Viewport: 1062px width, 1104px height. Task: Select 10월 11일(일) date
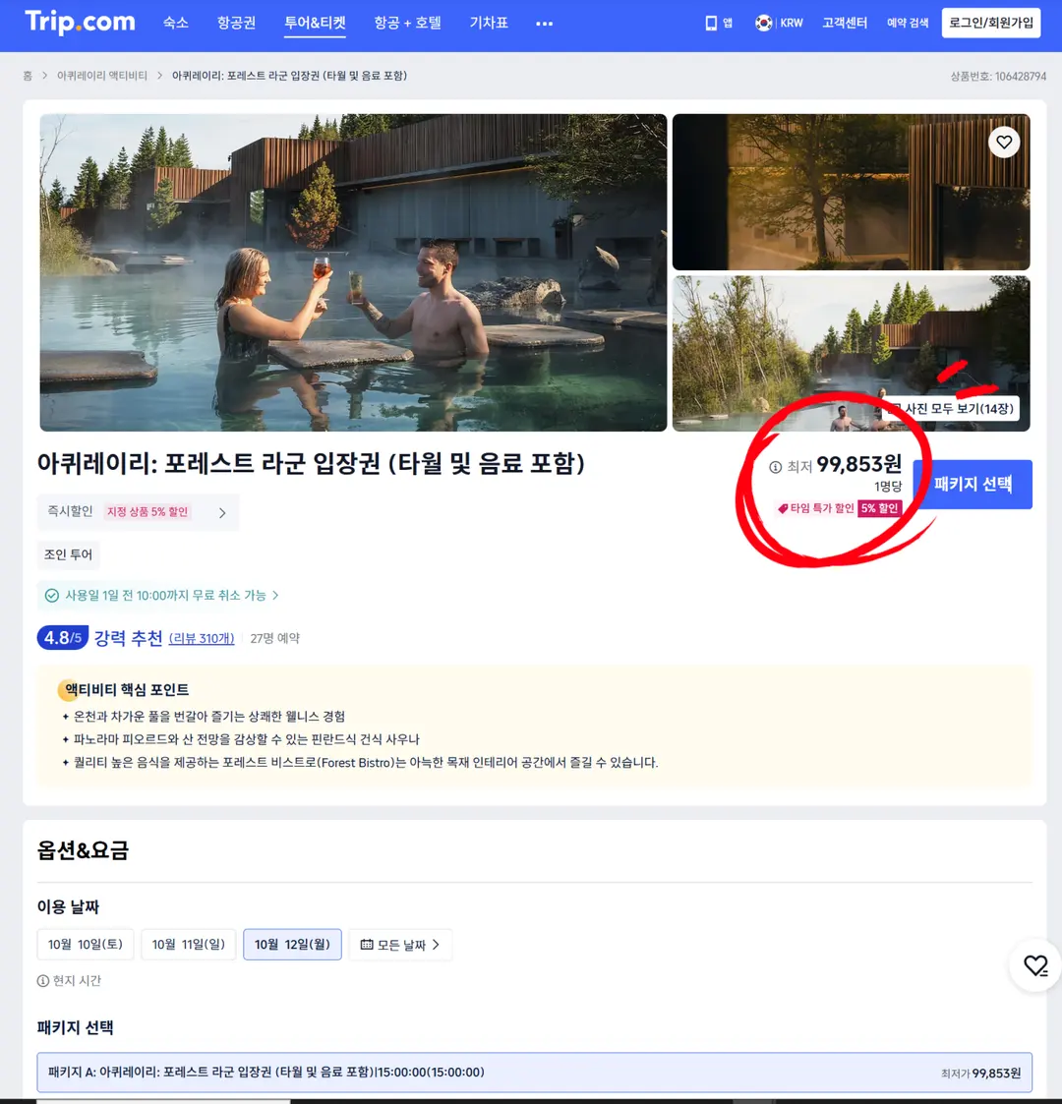pos(188,944)
